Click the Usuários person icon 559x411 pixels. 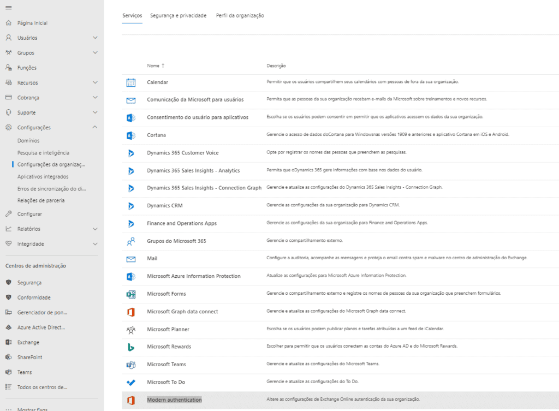pyautogui.click(x=9, y=38)
